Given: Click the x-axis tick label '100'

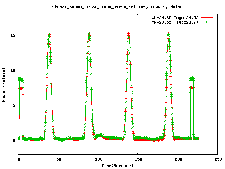Looking at the screenshot, I should coord(99,159).
